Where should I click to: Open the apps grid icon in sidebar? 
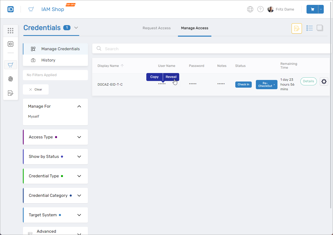tap(11, 31)
